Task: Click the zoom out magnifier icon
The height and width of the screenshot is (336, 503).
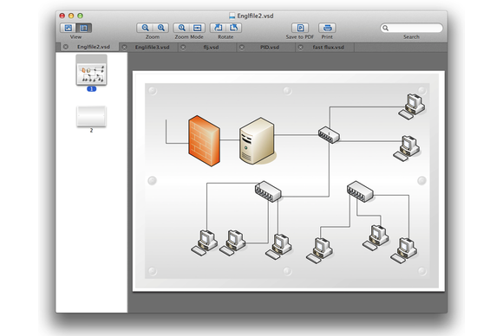Action: tap(145, 28)
